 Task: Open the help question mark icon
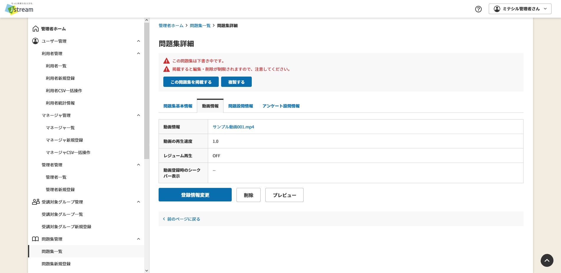coord(478,9)
